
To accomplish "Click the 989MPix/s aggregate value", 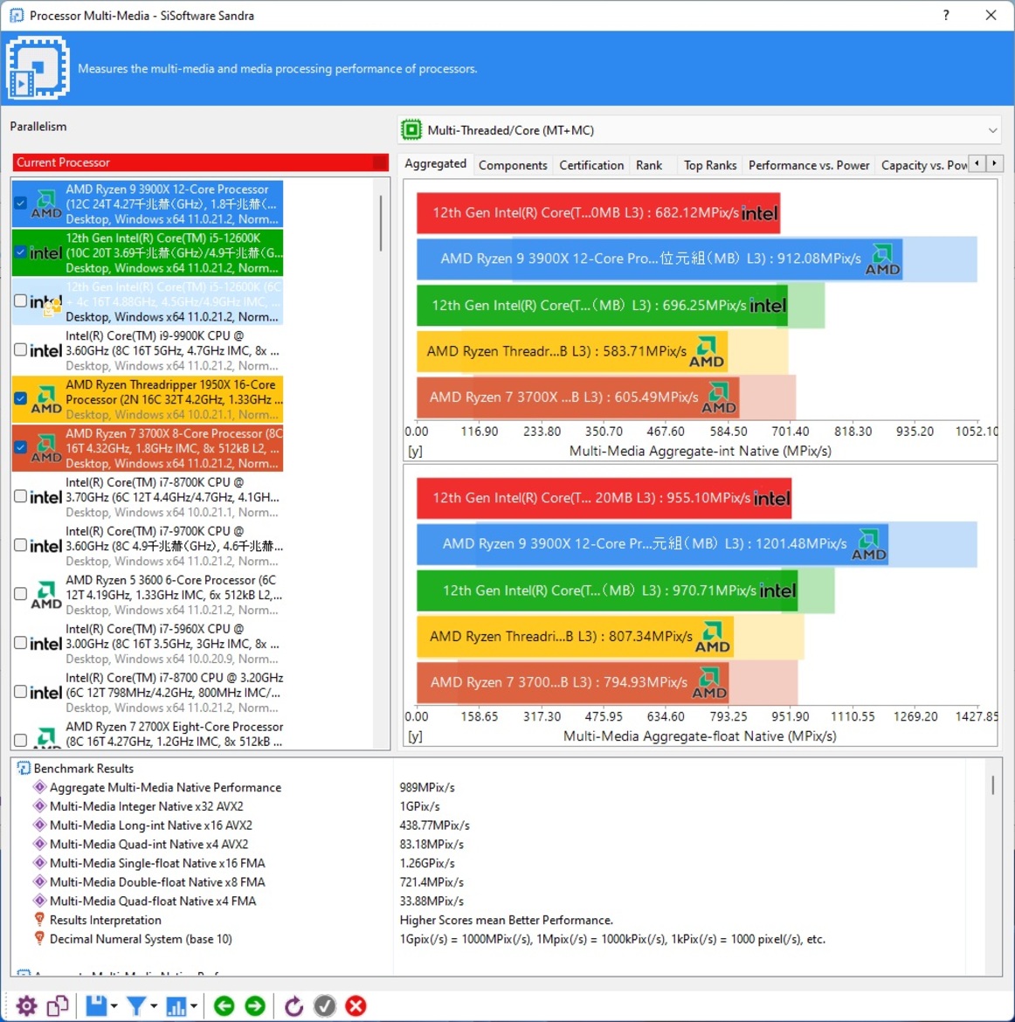I will pyautogui.click(x=427, y=787).
